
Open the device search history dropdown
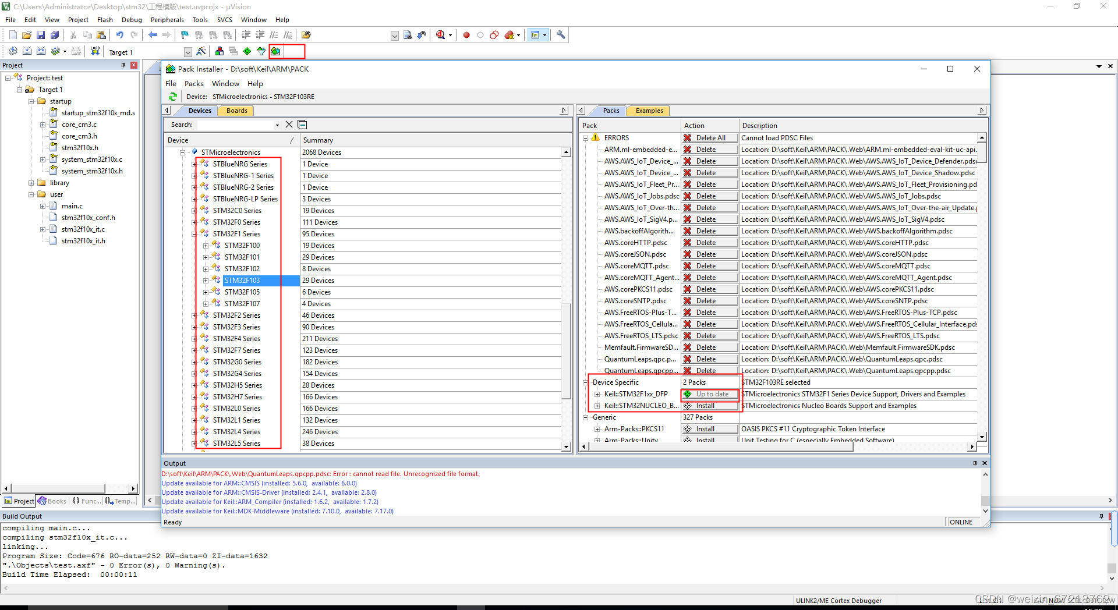click(277, 125)
